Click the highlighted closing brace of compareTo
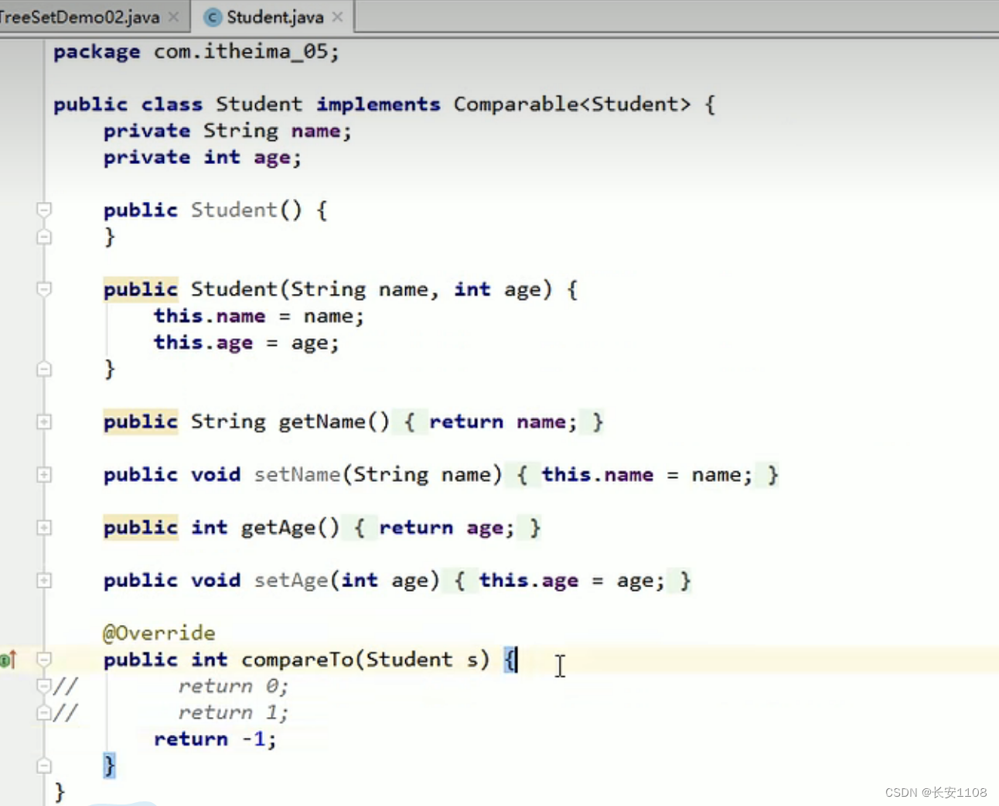The image size is (999, 806). (110, 766)
